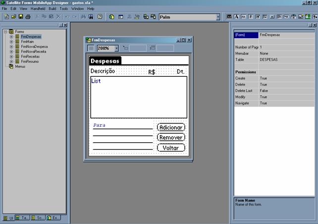Select the FrmNovaReceita form in tree
This screenshot has height=224, width=318.
pos(32,52)
